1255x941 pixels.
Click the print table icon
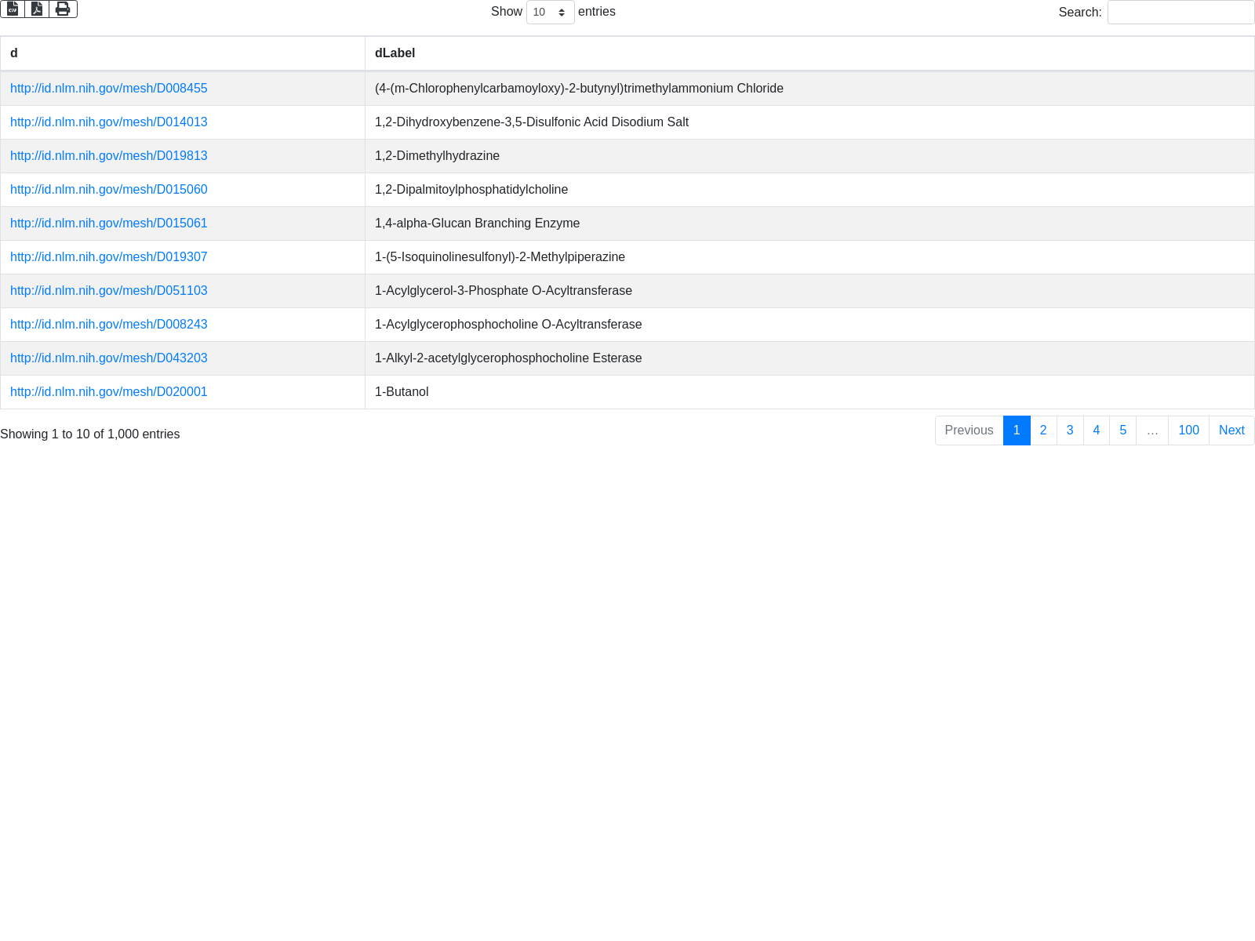(x=63, y=9)
